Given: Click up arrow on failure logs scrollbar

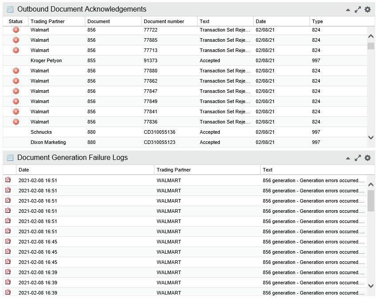Looking at the screenshot, I should 371,184.
